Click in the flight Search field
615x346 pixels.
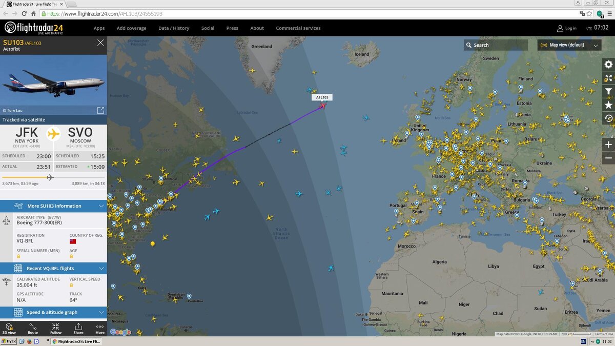tap(496, 45)
